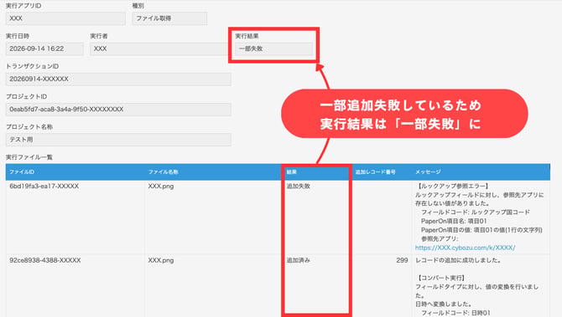Screen dimensions: 562x317
Task: Click the フィールドコード: ルックアップ国コード line
Action: pos(476,212)
